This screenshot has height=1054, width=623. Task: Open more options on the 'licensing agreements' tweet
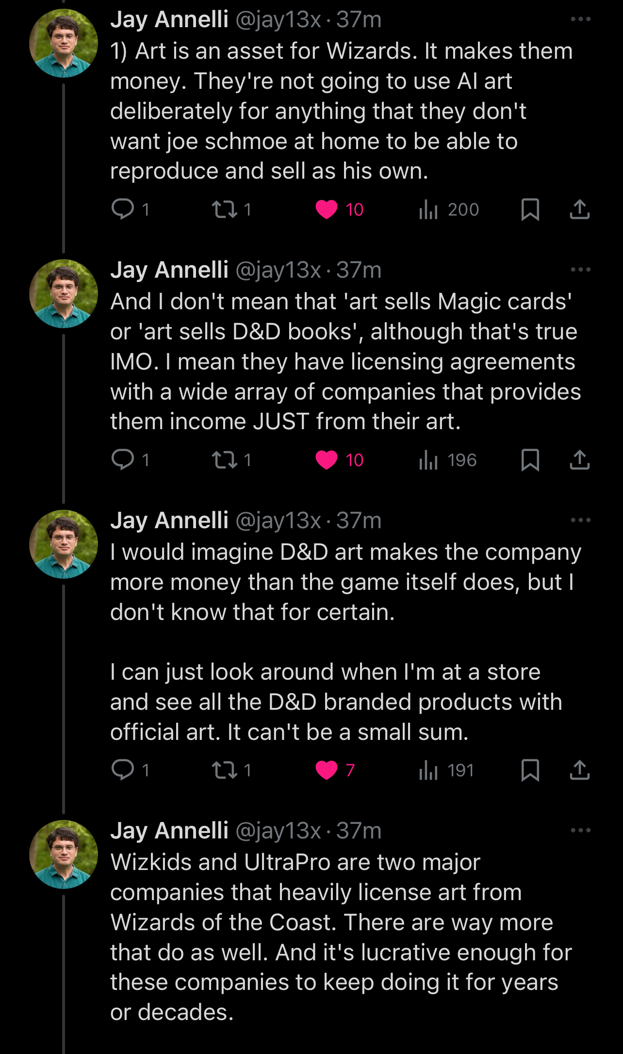(580, 270)
